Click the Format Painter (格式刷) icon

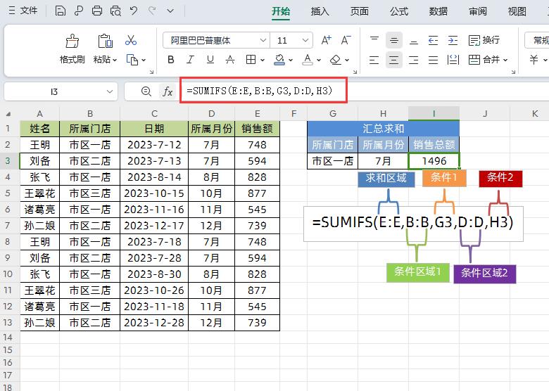(x=72, y=41)
